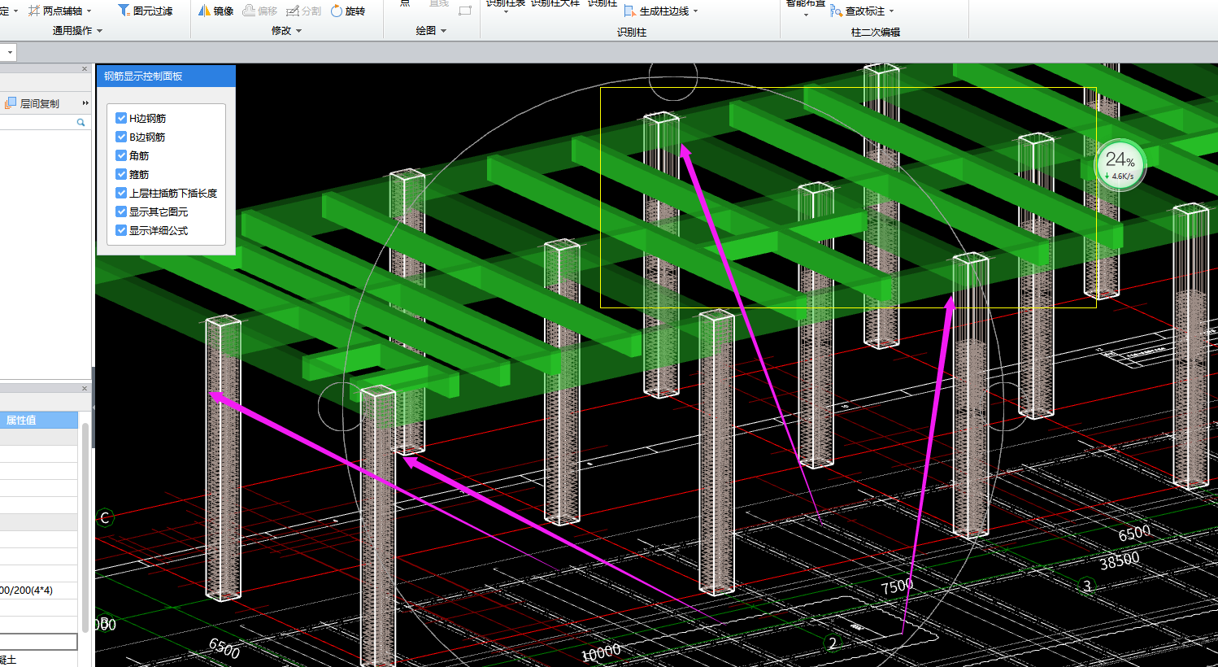Viewport: 1218px width, 667px height.
Task: Click the 38500 dimension label
Action: 1120,560
